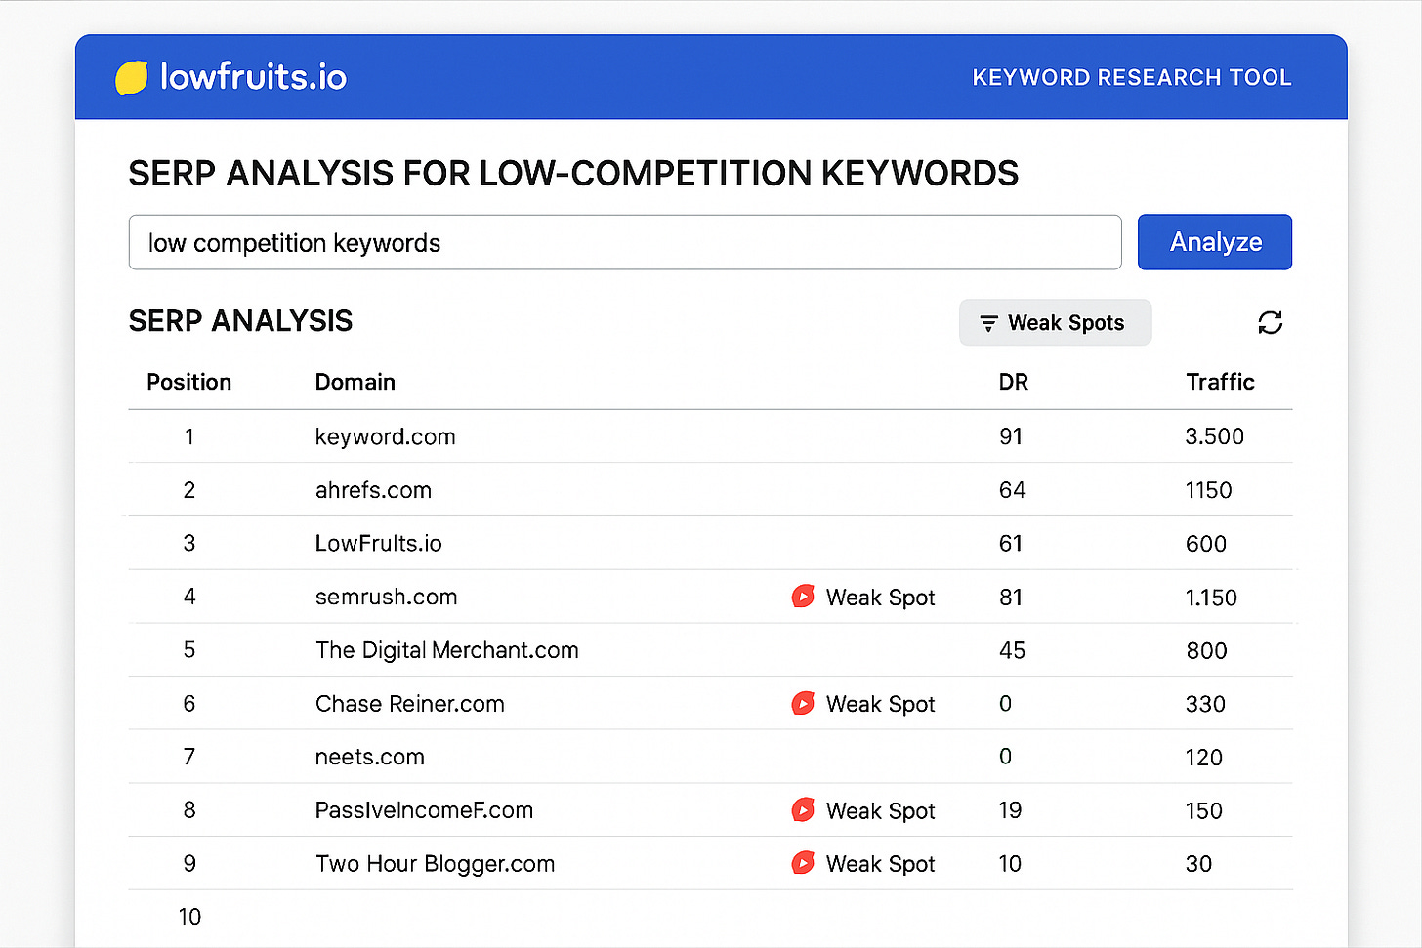This screenshot has width=1422, height=948.
Task: Select the ahrefs.com domain entry
Action: 374,490
